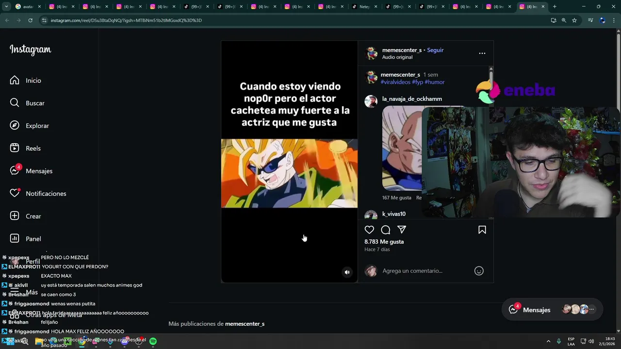Open a new browser tab
Viewport: 621px width, 349px height.
555,6
